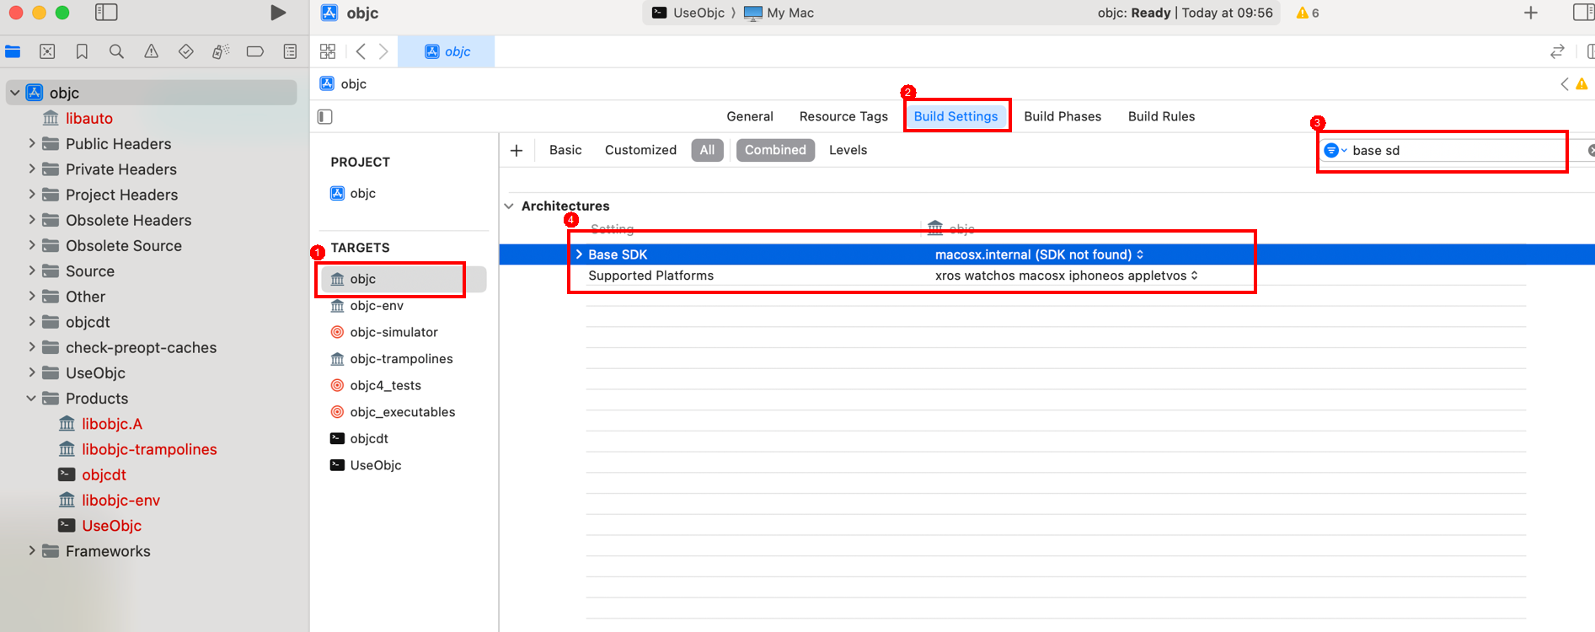Switch to Customized build settings

tap(640, 150)
